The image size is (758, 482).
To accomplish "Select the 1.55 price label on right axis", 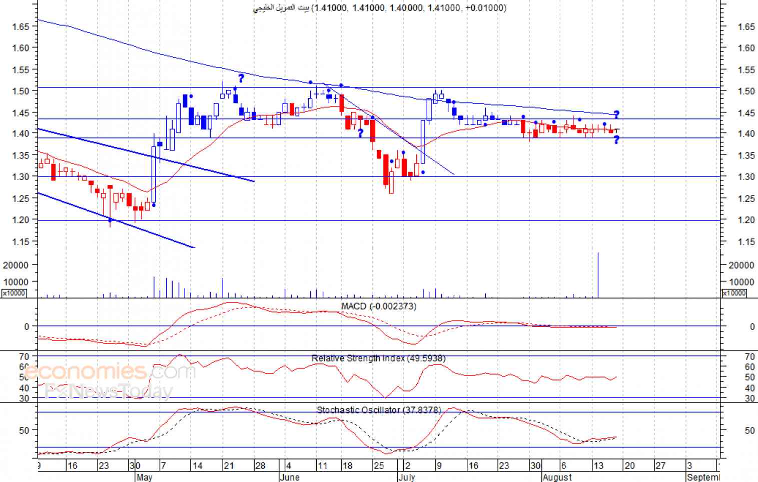I will [746, 70].
